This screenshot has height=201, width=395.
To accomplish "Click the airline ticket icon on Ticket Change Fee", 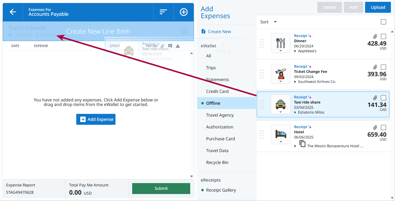I will click(280, 73).
